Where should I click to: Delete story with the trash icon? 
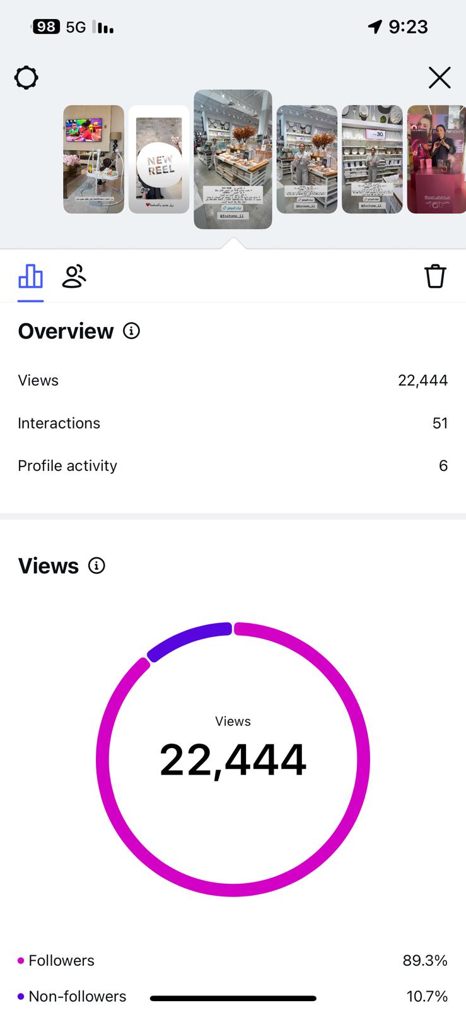[435, 276]
